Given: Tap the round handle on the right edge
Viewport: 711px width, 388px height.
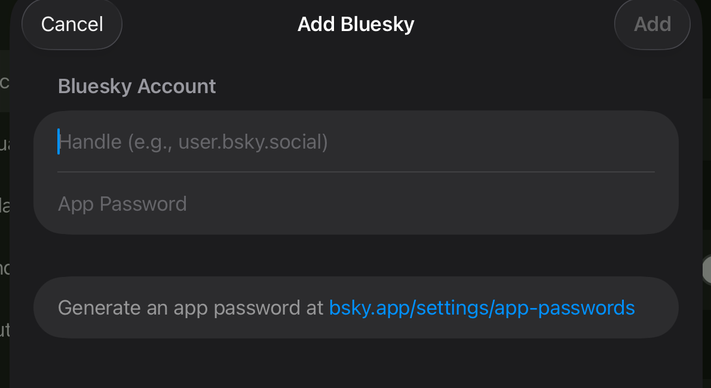Looking at the screenshot, I should pos(707,269).
